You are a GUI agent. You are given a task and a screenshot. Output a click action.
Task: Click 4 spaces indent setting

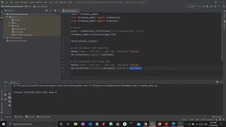pyautogui.click(x=210, y=120)
